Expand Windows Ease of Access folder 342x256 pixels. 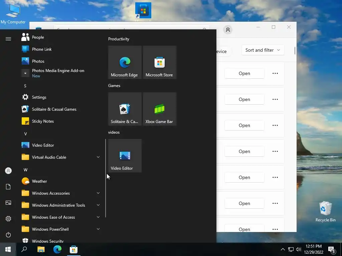click(61, 217)
